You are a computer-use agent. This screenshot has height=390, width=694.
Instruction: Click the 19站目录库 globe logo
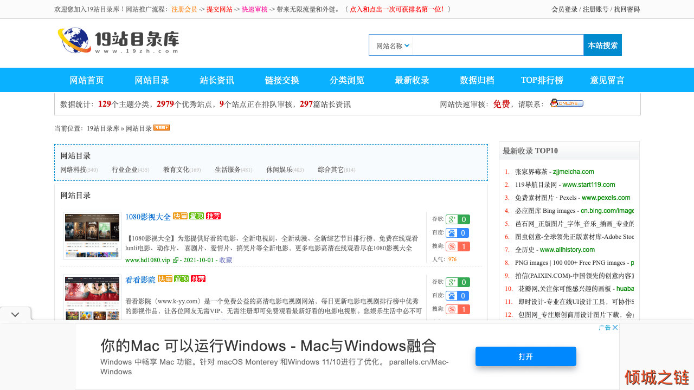(x=118, y=41)
